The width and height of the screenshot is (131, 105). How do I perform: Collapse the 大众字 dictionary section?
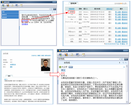[x=124, y=67]
